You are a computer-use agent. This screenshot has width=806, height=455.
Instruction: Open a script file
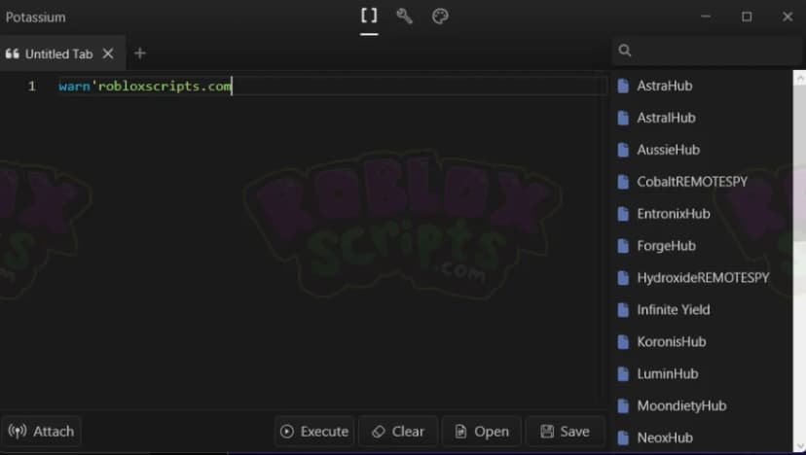pos(482,431)
